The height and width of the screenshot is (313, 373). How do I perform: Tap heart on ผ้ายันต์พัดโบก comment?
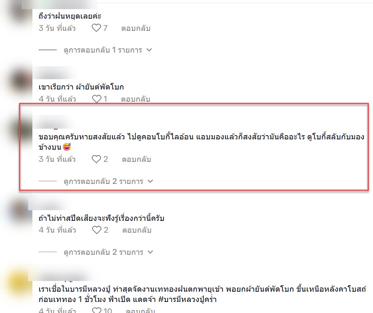[96, 99]
